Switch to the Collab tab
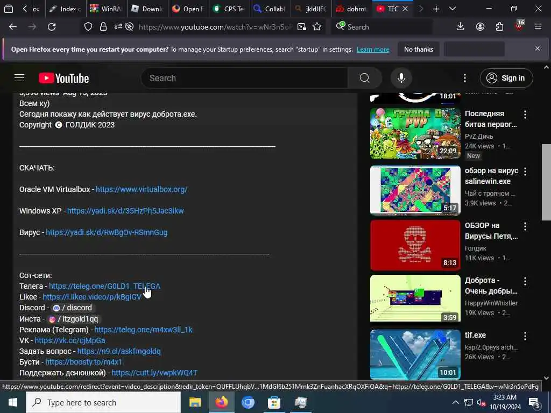The height and width of the screenshot is (413, 551). tap(270, 9)
